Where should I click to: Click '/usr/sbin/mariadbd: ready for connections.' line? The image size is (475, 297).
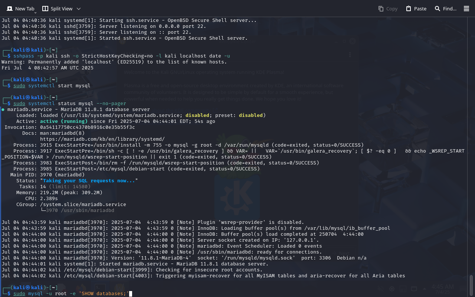pyautogui.click(x=162, y=252)
